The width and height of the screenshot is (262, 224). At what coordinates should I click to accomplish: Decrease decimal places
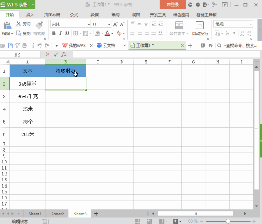(249, 33)
